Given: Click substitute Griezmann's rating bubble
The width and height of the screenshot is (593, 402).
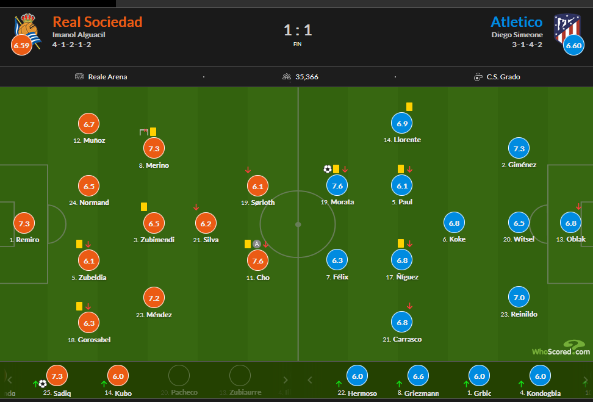Looking at the screenshot, I should (419, 376).
